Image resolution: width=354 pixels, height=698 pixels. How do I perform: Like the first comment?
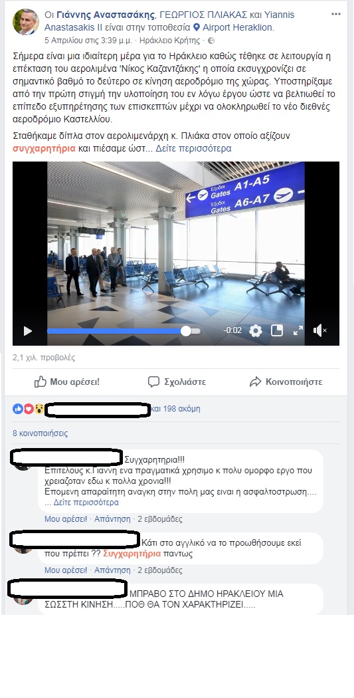click(x=65, y=519)
